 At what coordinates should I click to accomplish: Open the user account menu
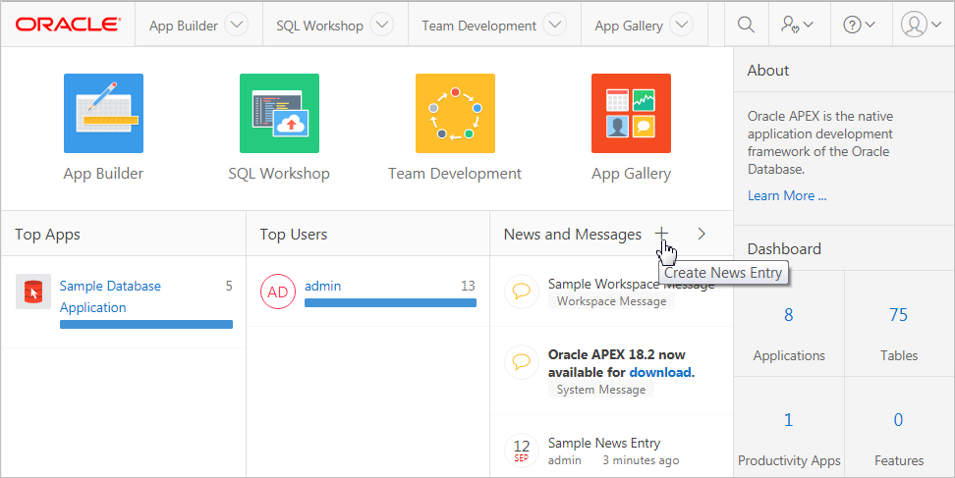click(x=920, y=25)
